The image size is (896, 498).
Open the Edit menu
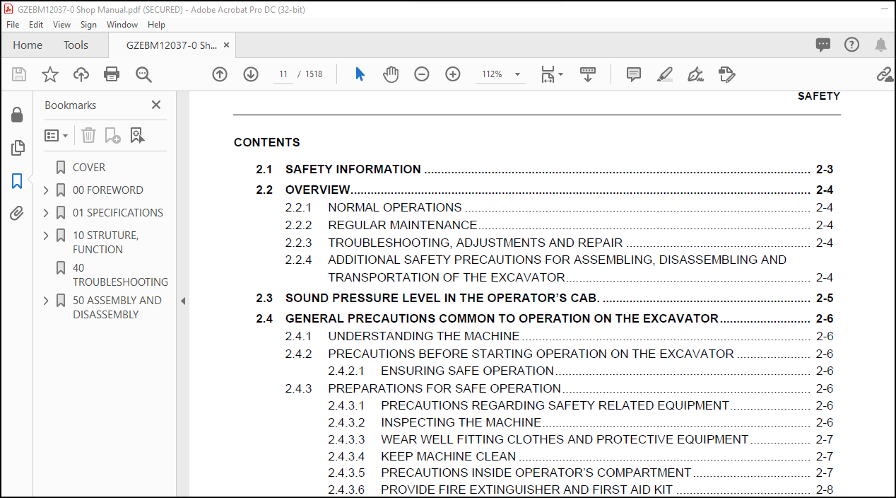click(x=36, y=25)
